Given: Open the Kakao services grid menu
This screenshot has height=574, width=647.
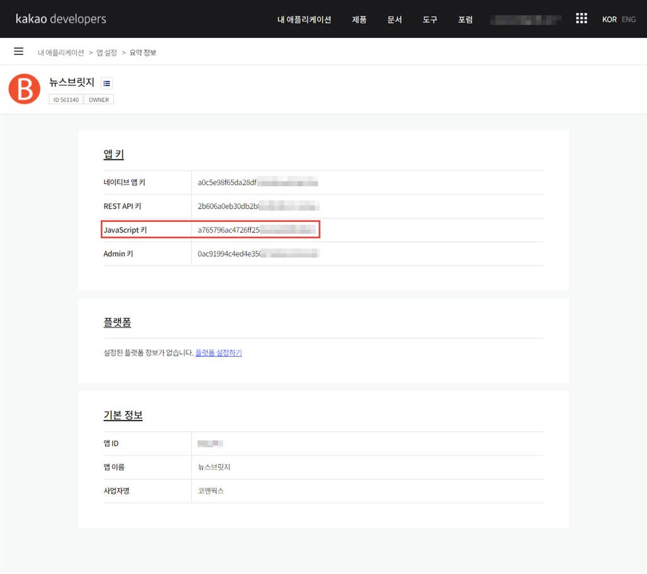Looking at the screenshot, I should point(581,18).
